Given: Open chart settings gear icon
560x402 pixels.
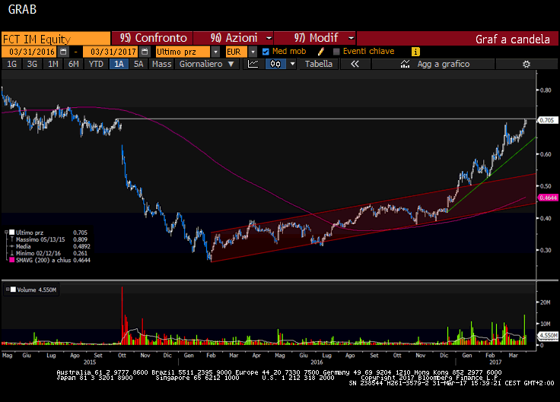Looking at the screenshot, I should (526, 64).
